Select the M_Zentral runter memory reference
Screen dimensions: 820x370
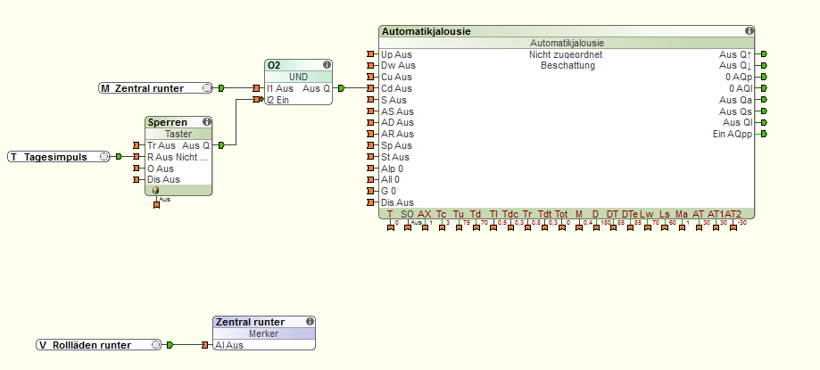pyautogui.click(x=156, y=88)
